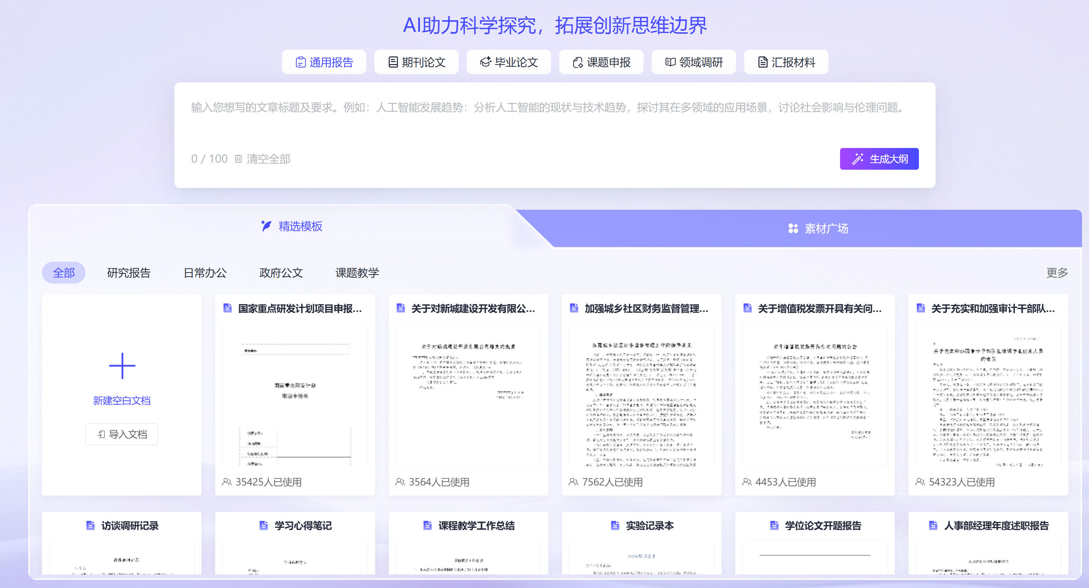Filter templates by 课题教学
This screenshot has width=1089, height=588.
tap(357, 273)
